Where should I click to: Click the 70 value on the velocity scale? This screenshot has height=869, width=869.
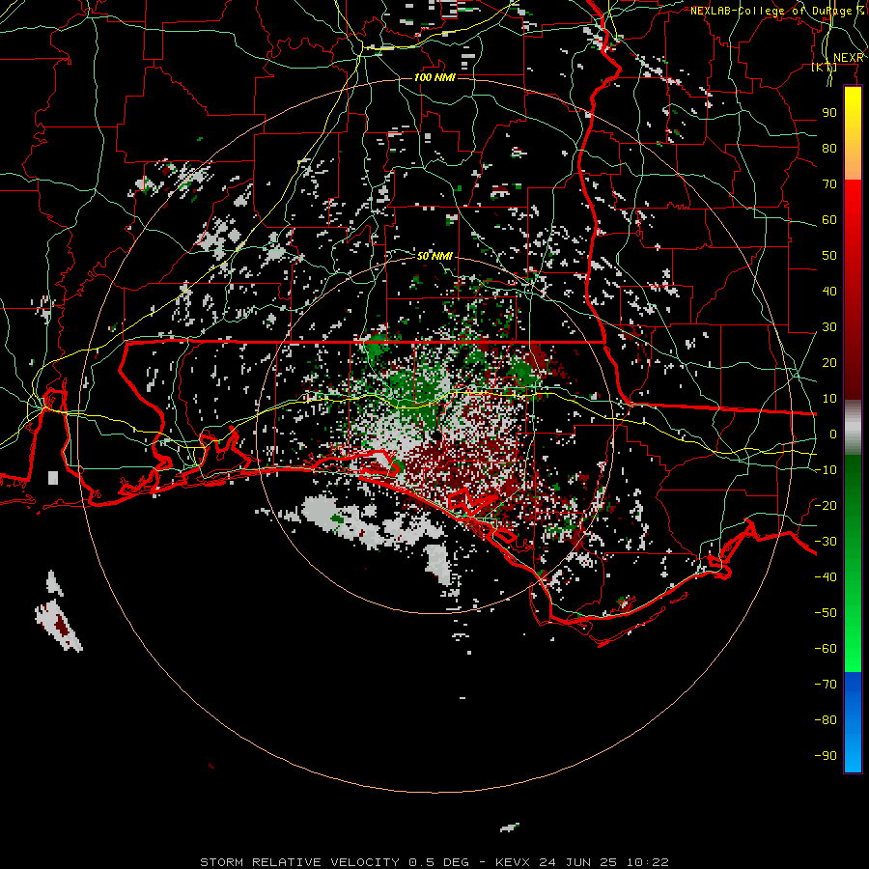tap(829, 184)
